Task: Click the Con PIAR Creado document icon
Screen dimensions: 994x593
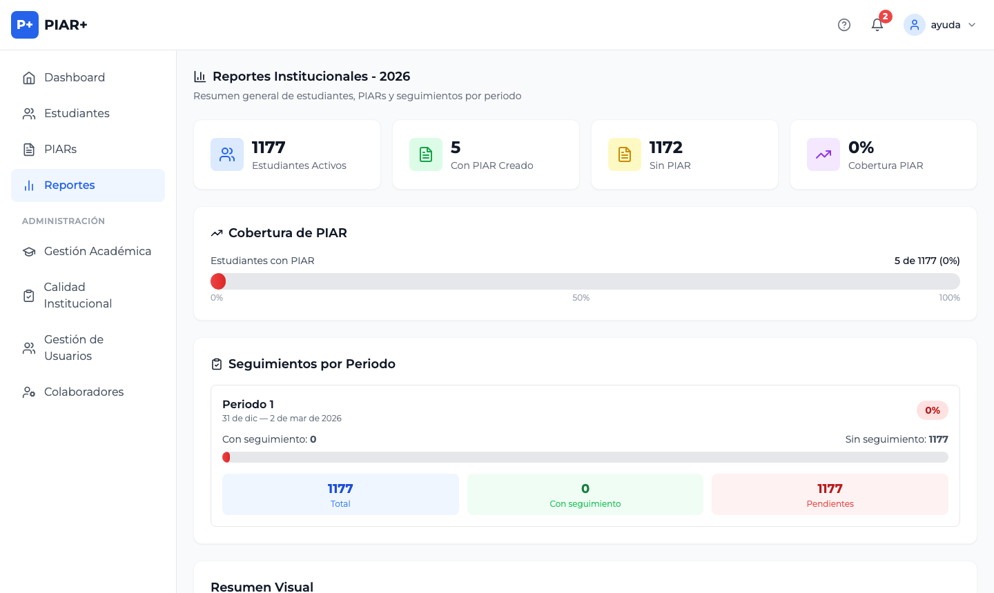Action: 426,154
